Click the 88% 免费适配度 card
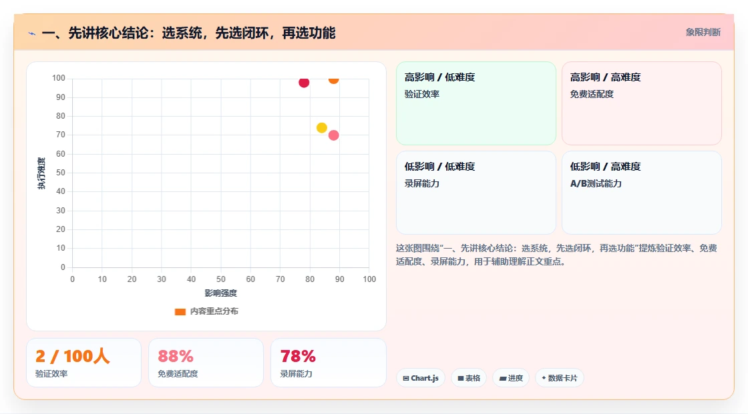This screenshot has height=414, width=748. (206, 363)
